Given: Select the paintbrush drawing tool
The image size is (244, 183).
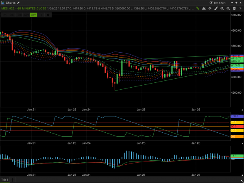Looking at the screenshot, I should tap(216, 9).
